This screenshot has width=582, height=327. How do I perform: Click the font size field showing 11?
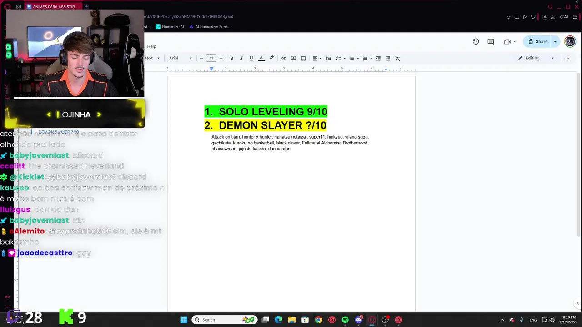pyautogui.click(x=211, y=58)
